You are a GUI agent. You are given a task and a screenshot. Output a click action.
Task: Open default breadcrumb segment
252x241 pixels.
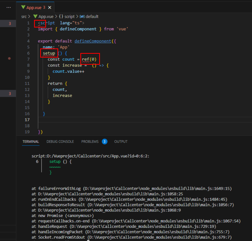coord(92,17)
